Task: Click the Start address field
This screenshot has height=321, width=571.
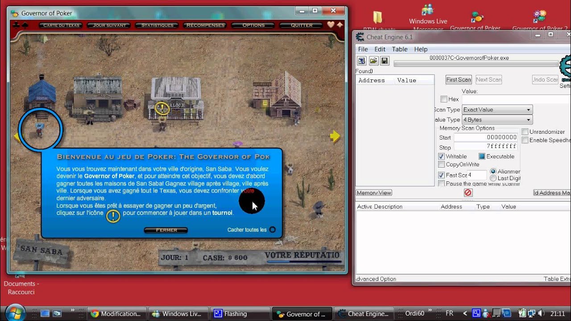Action: coord(486,137)
